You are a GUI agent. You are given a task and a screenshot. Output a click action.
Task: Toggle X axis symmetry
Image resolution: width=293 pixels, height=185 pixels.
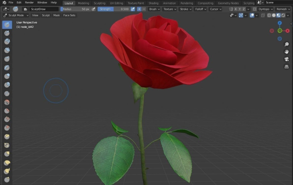236,9
